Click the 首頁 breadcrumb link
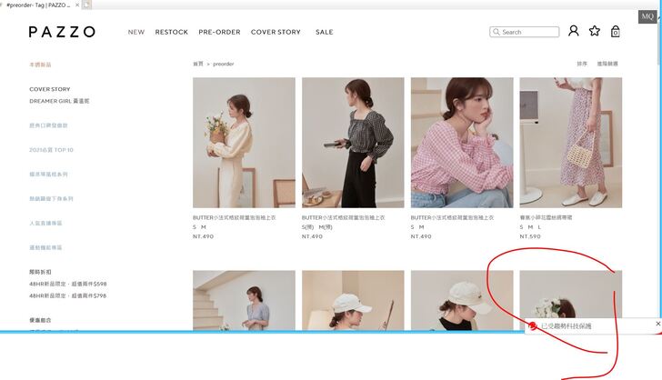 198,64
